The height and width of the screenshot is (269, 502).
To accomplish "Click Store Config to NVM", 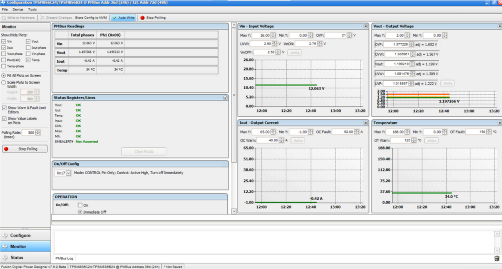I will (91, 18).
